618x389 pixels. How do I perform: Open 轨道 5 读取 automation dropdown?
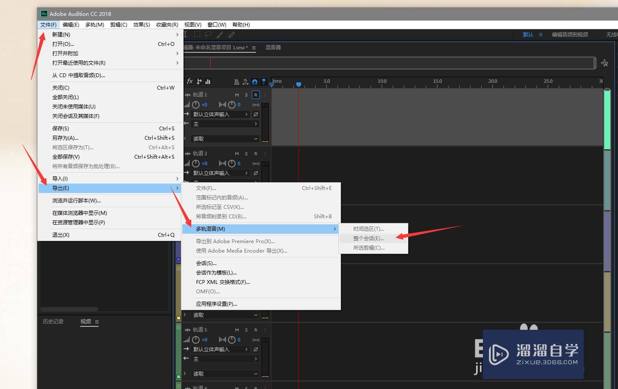[x=225, y=374]
